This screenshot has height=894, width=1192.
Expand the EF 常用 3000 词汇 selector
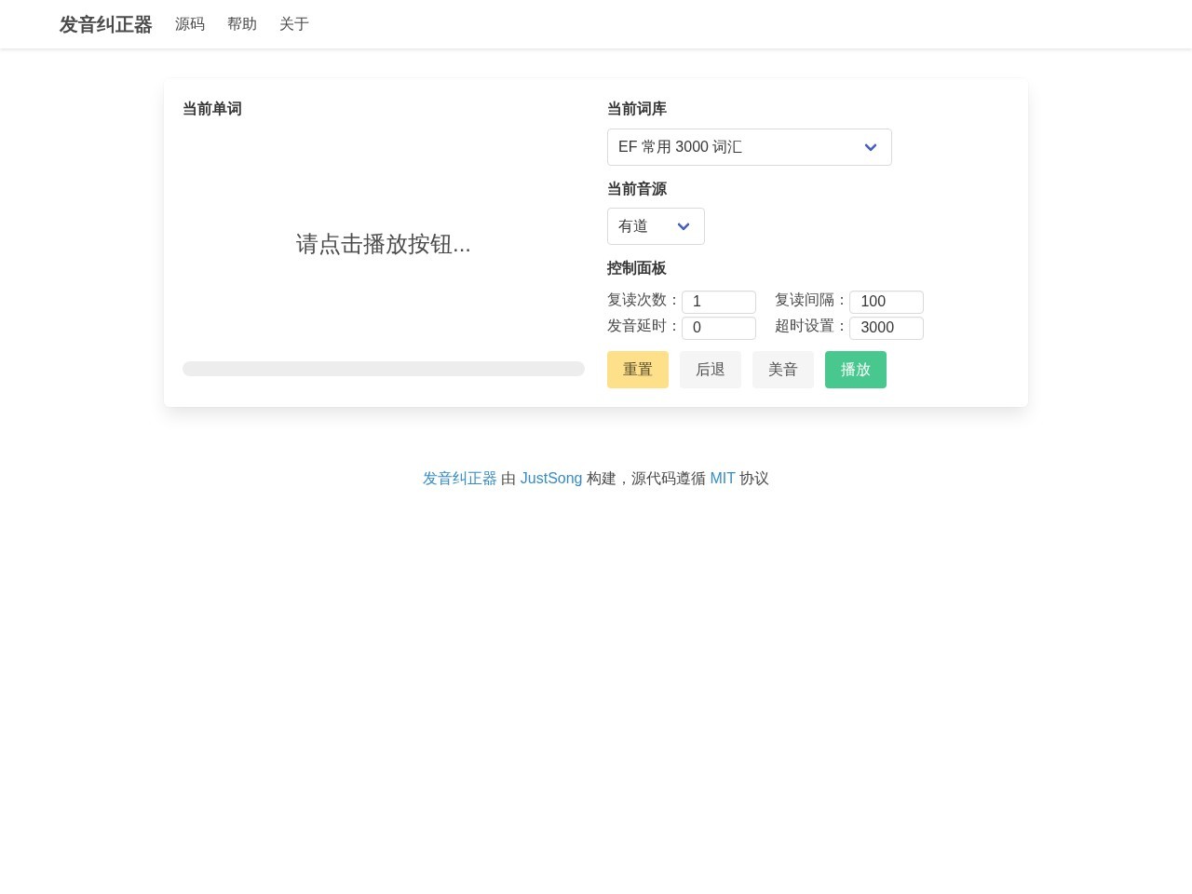(x=749, y=146)
